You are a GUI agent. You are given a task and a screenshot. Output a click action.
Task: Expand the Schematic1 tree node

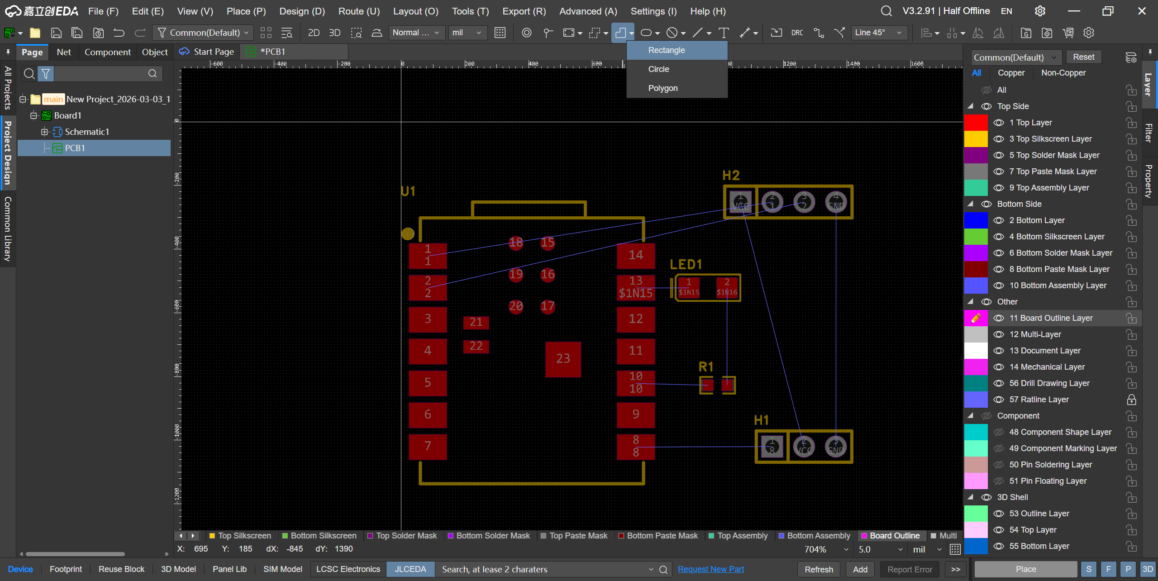44,132
